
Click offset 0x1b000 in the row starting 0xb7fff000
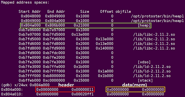(106, 76)
